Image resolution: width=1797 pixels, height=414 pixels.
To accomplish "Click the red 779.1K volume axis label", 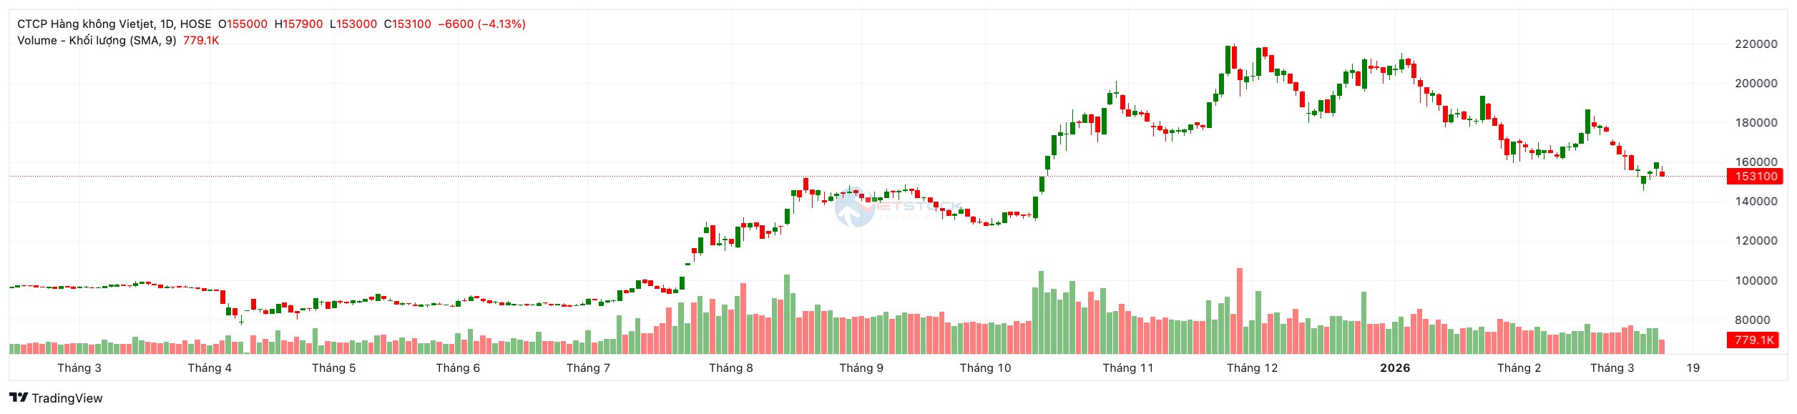I will 1754,340.
